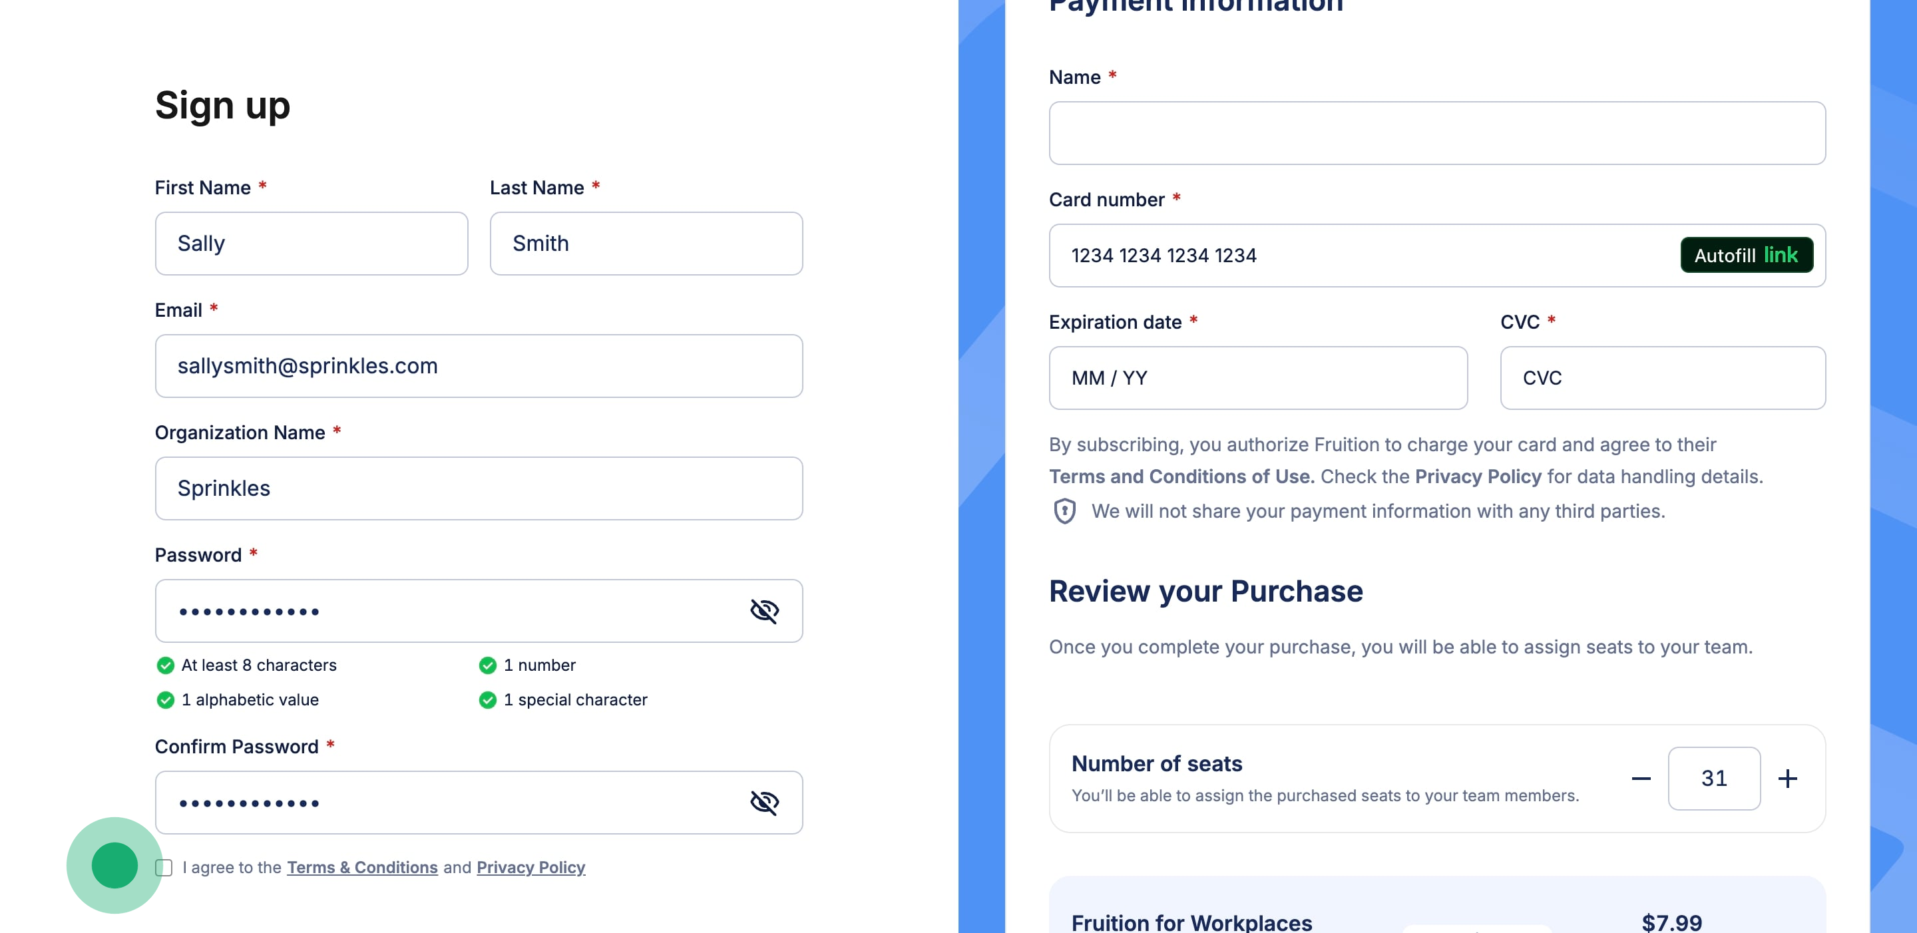Click the Expiration date MM / YY field
Screen dimensions: 1917x933
(1257, 378)
